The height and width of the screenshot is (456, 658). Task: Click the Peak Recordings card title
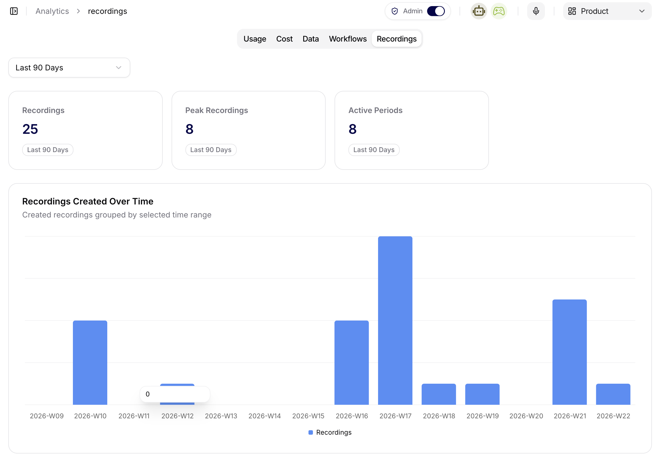[216, 110]
